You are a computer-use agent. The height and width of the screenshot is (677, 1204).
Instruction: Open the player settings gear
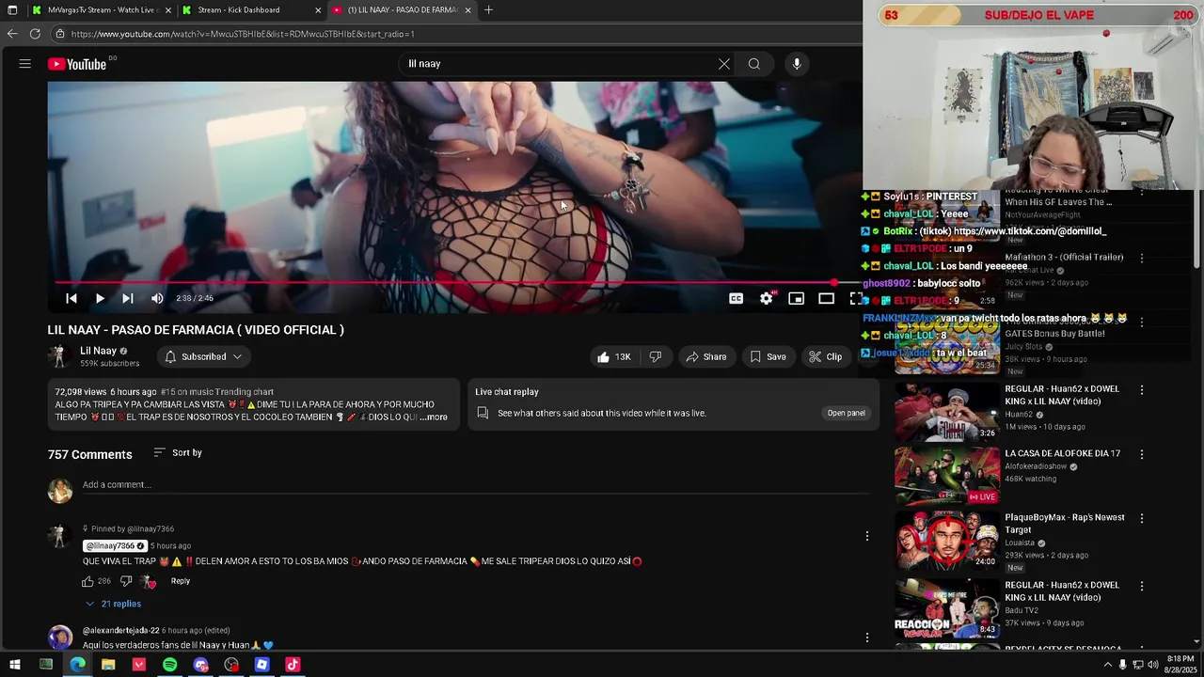click(x=767, y=298)
